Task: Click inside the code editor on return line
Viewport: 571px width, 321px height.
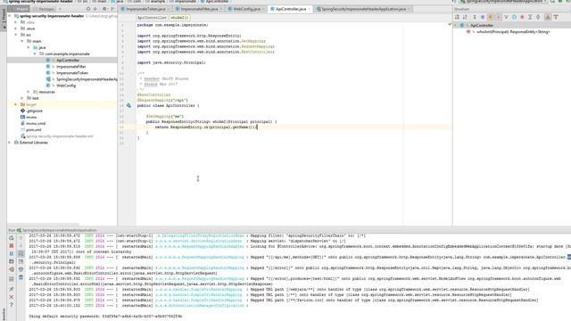Action: [x=206, y=128]
